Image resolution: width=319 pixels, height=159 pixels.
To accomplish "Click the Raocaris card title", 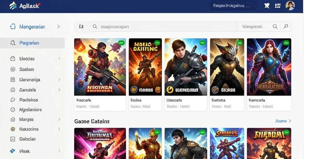I will pyautogui.click(x=83, y=100).
